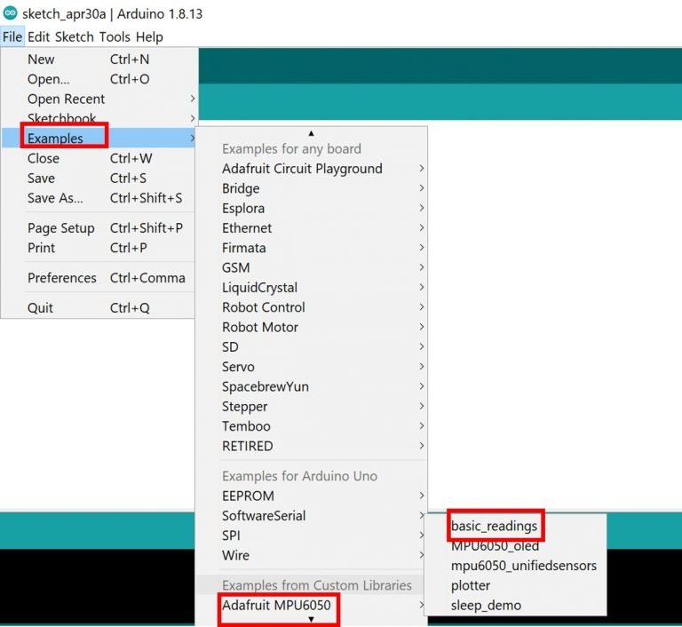
Task: Expand Adafruit MPU6050 examples submenu
Action: point(276,606)
